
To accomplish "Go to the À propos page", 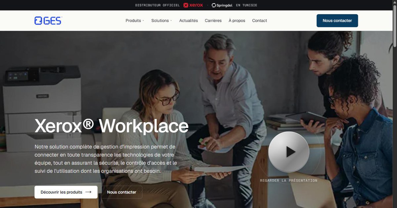I will 237,20.
